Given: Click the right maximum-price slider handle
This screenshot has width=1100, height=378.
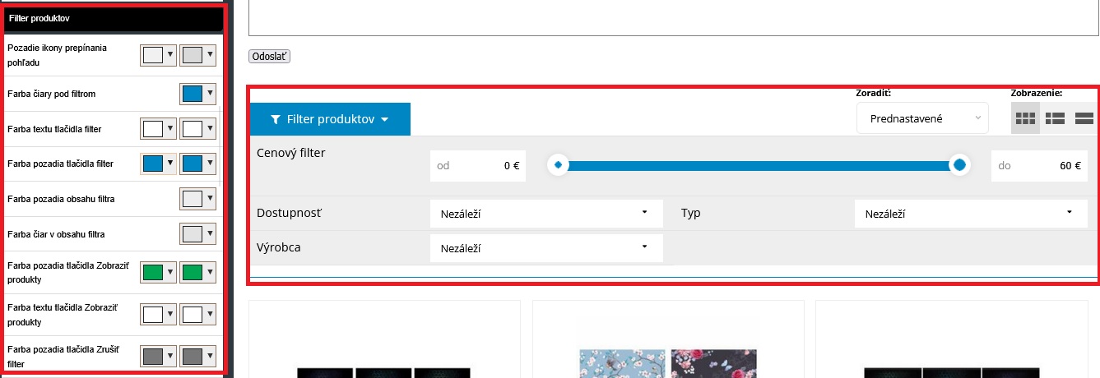Looking at the screenshot, I should [x=959, y=165].
